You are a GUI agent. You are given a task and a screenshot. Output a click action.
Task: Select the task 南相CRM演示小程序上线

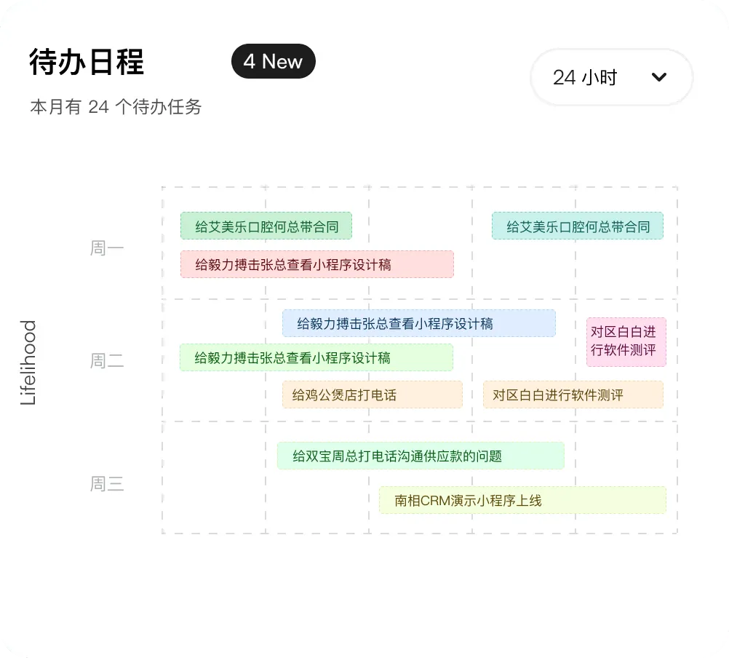(x=522, y=501)
